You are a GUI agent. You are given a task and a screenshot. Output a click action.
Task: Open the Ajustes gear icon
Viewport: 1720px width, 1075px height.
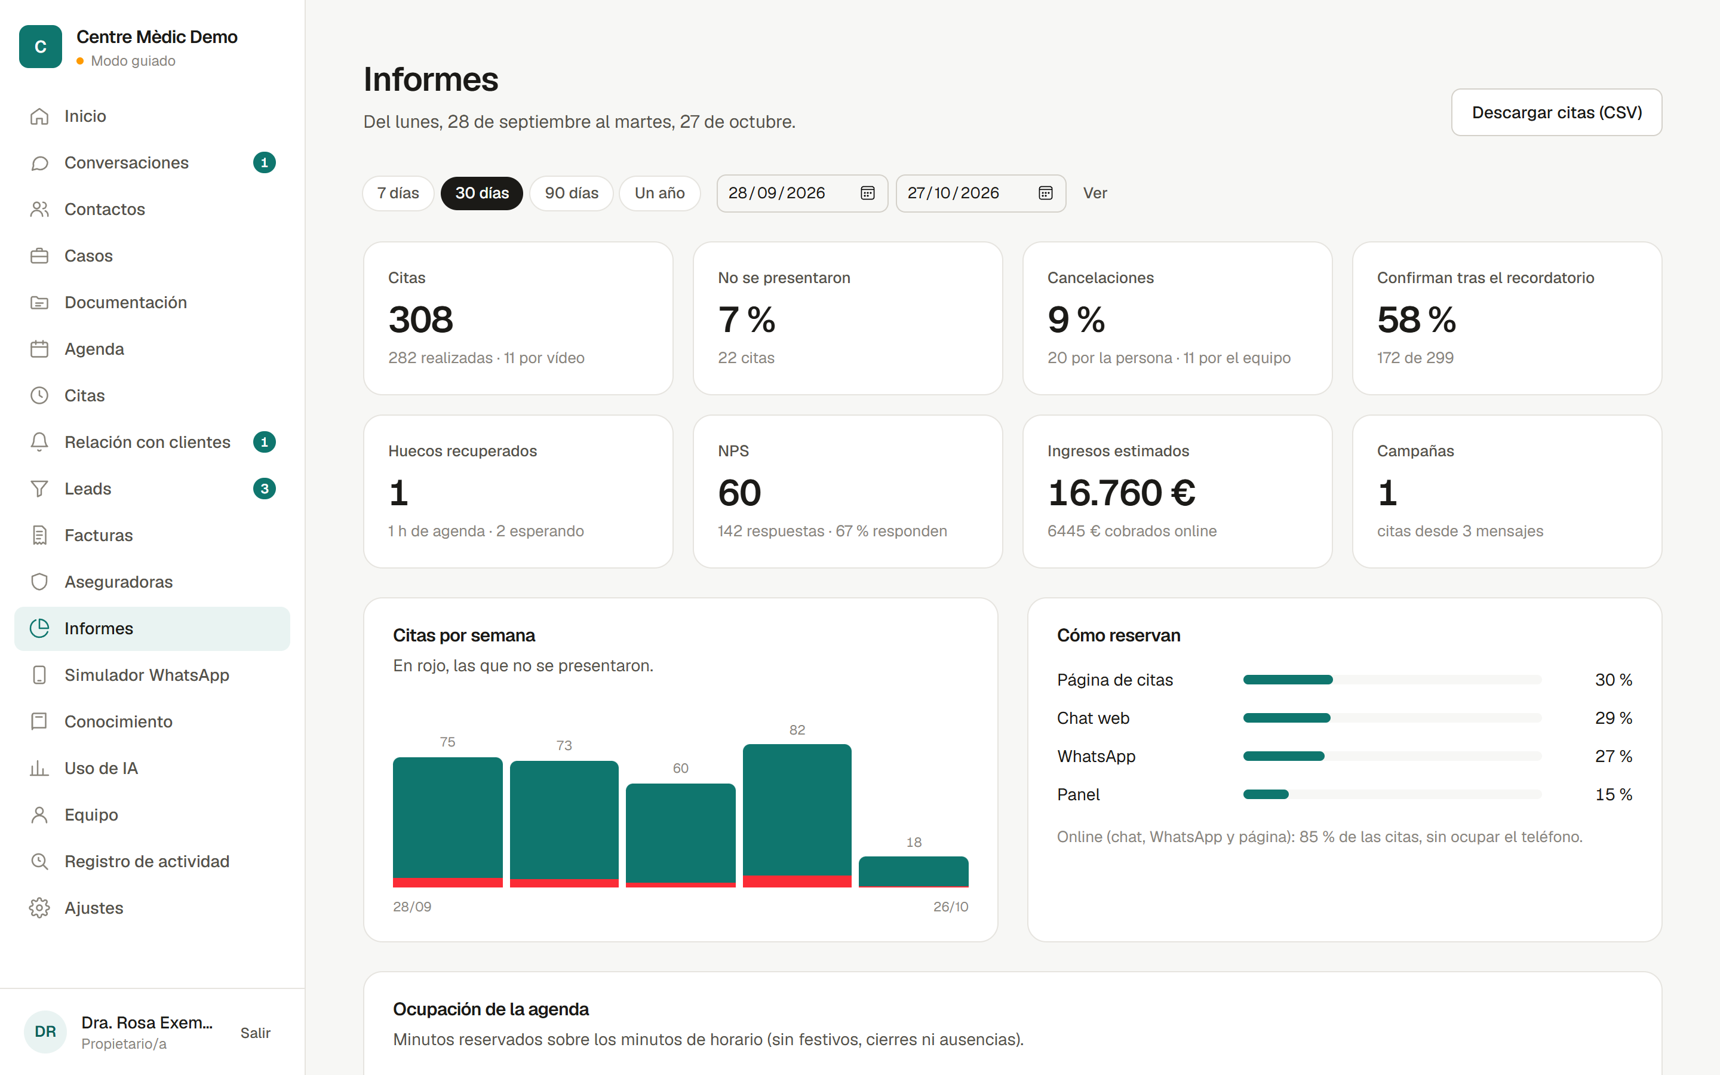pyautogui.click(x=40, y=908)
